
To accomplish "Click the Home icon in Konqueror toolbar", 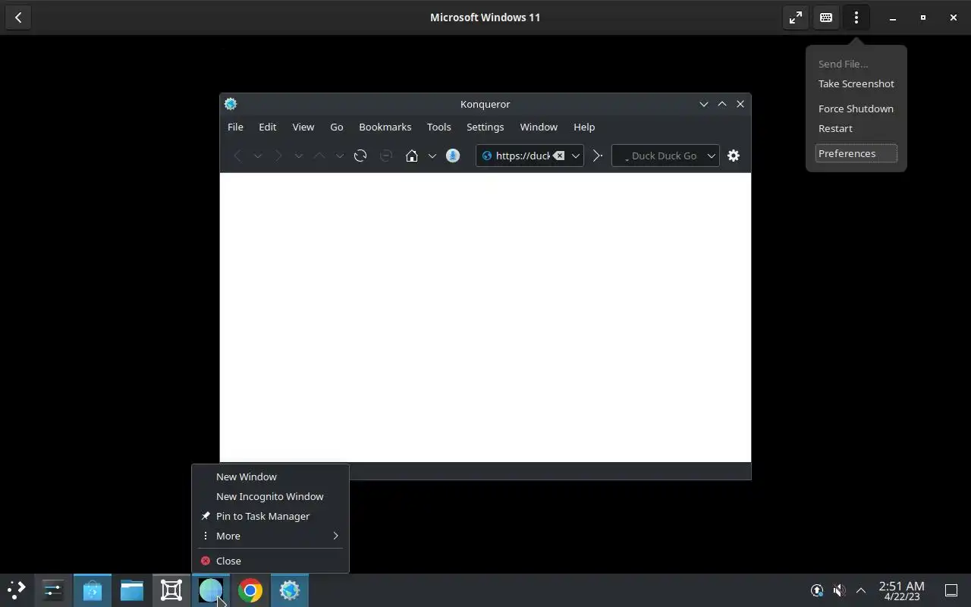I will (412, 156).
